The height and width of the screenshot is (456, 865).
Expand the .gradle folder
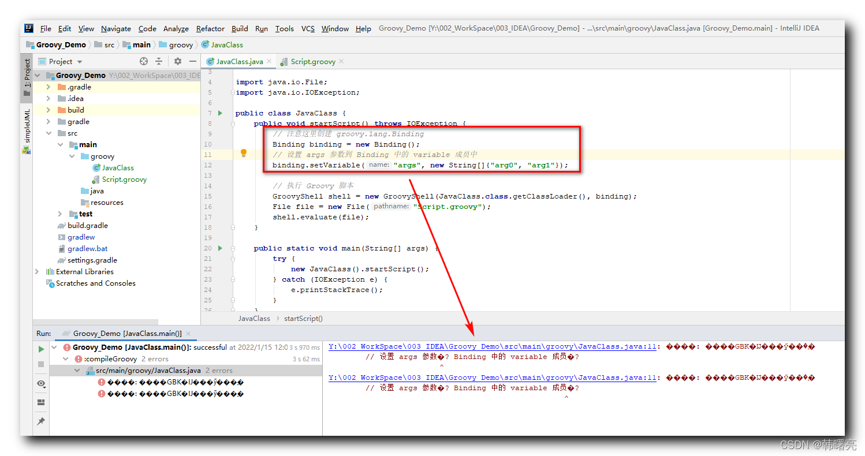[49, 87]
